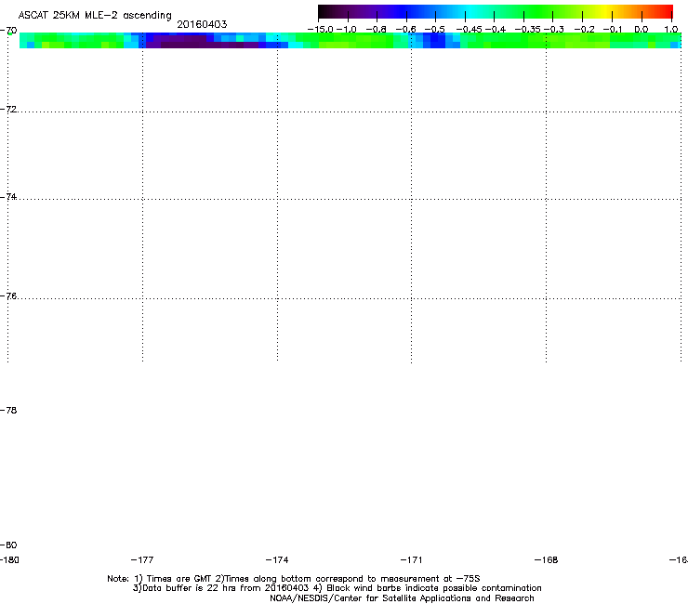Click the date label 20160403 under the title
The image size is (688, 604).
[202, 24]
